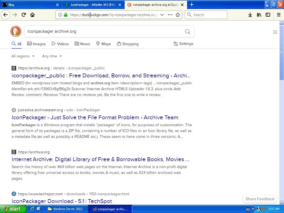284x213 pixels.
Task: Switch to Images results
Action: click(36, 44)
